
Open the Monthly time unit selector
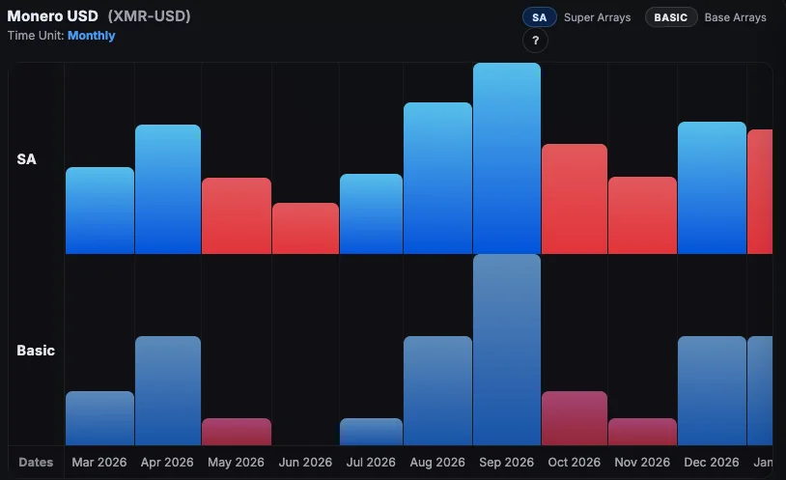91,36
